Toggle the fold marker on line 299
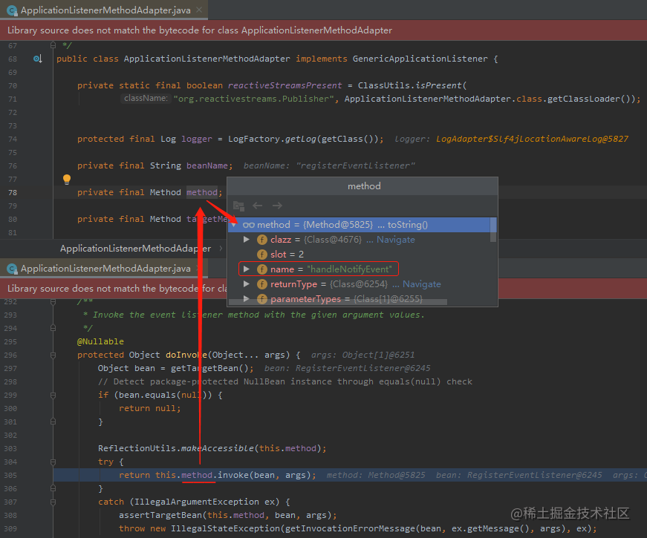 [x=53, y=395]
